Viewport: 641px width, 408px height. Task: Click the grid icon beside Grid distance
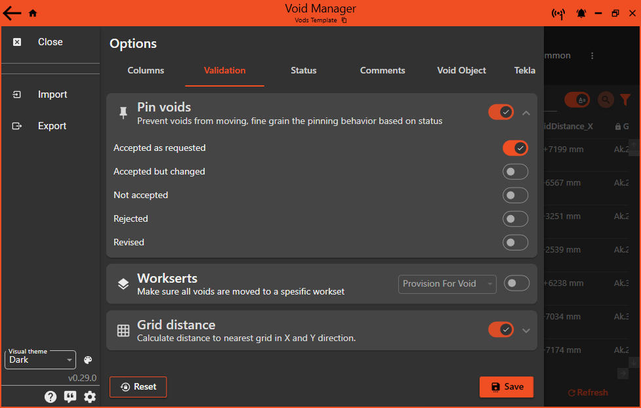pyautogui.click(x=123, y=330)
